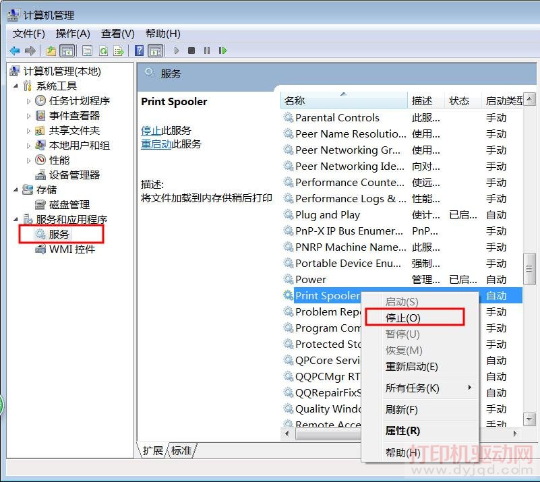Open the 操作(A) menu
The width and height of the screenshot is (540, 482).
73,34
